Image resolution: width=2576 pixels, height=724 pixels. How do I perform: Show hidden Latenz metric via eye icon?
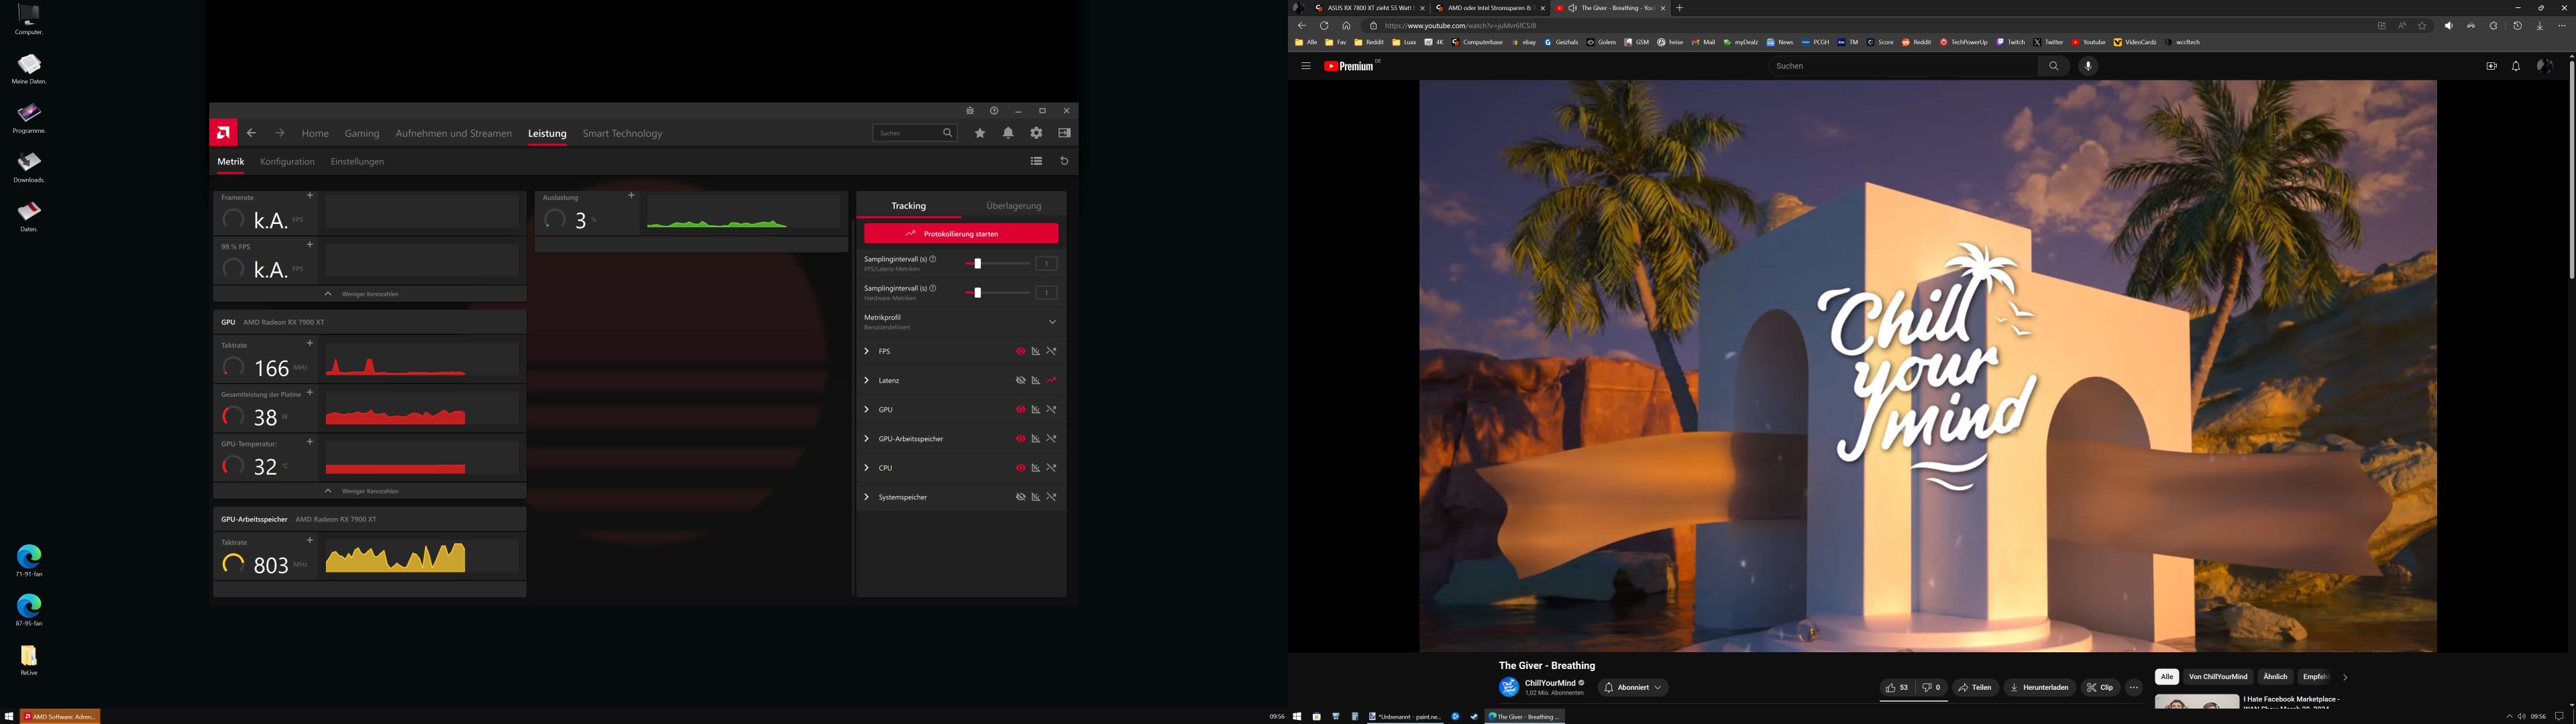[x=1020, y=381]
